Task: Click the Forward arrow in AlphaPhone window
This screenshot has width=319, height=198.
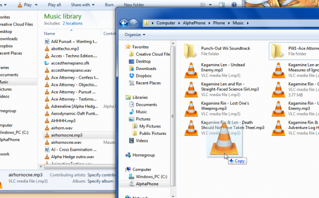Action: pyautogui.click(x=133, y=23)
